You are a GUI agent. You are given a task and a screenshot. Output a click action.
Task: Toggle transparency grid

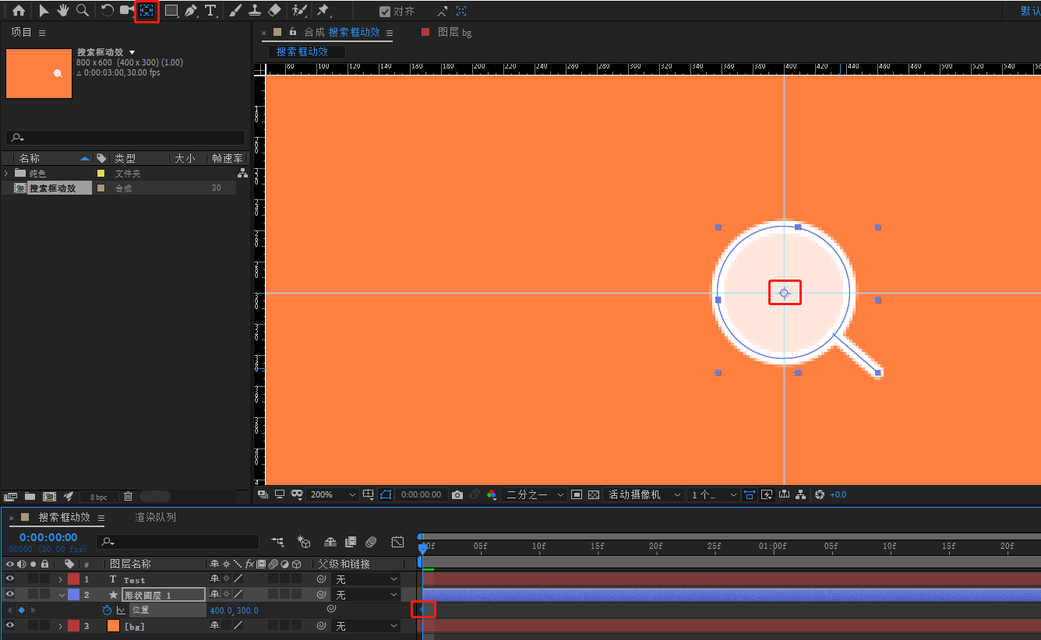594,494
